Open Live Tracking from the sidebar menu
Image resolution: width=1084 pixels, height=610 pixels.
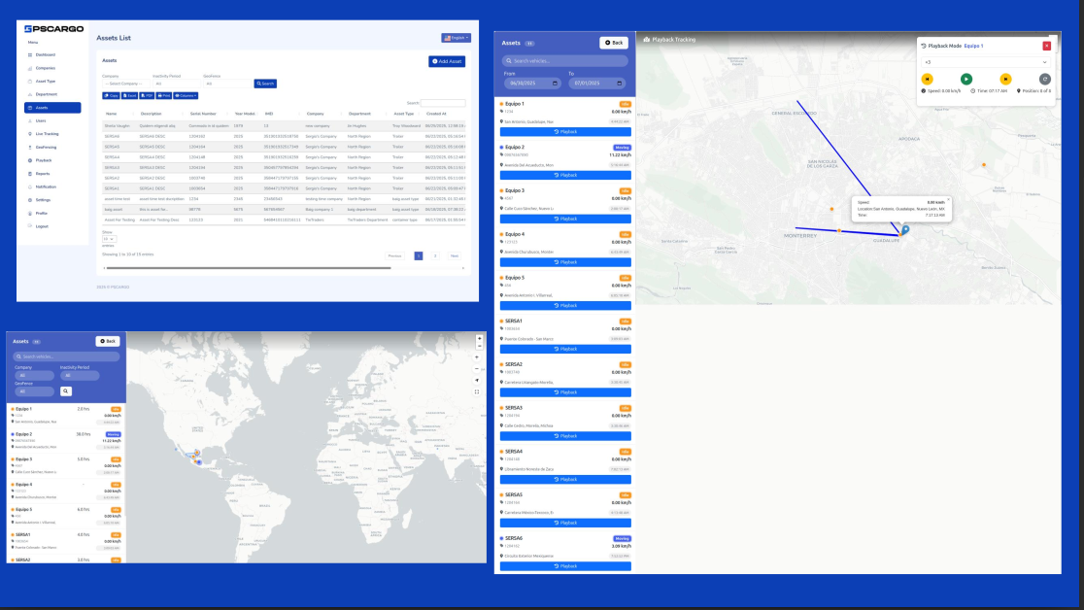47,134
